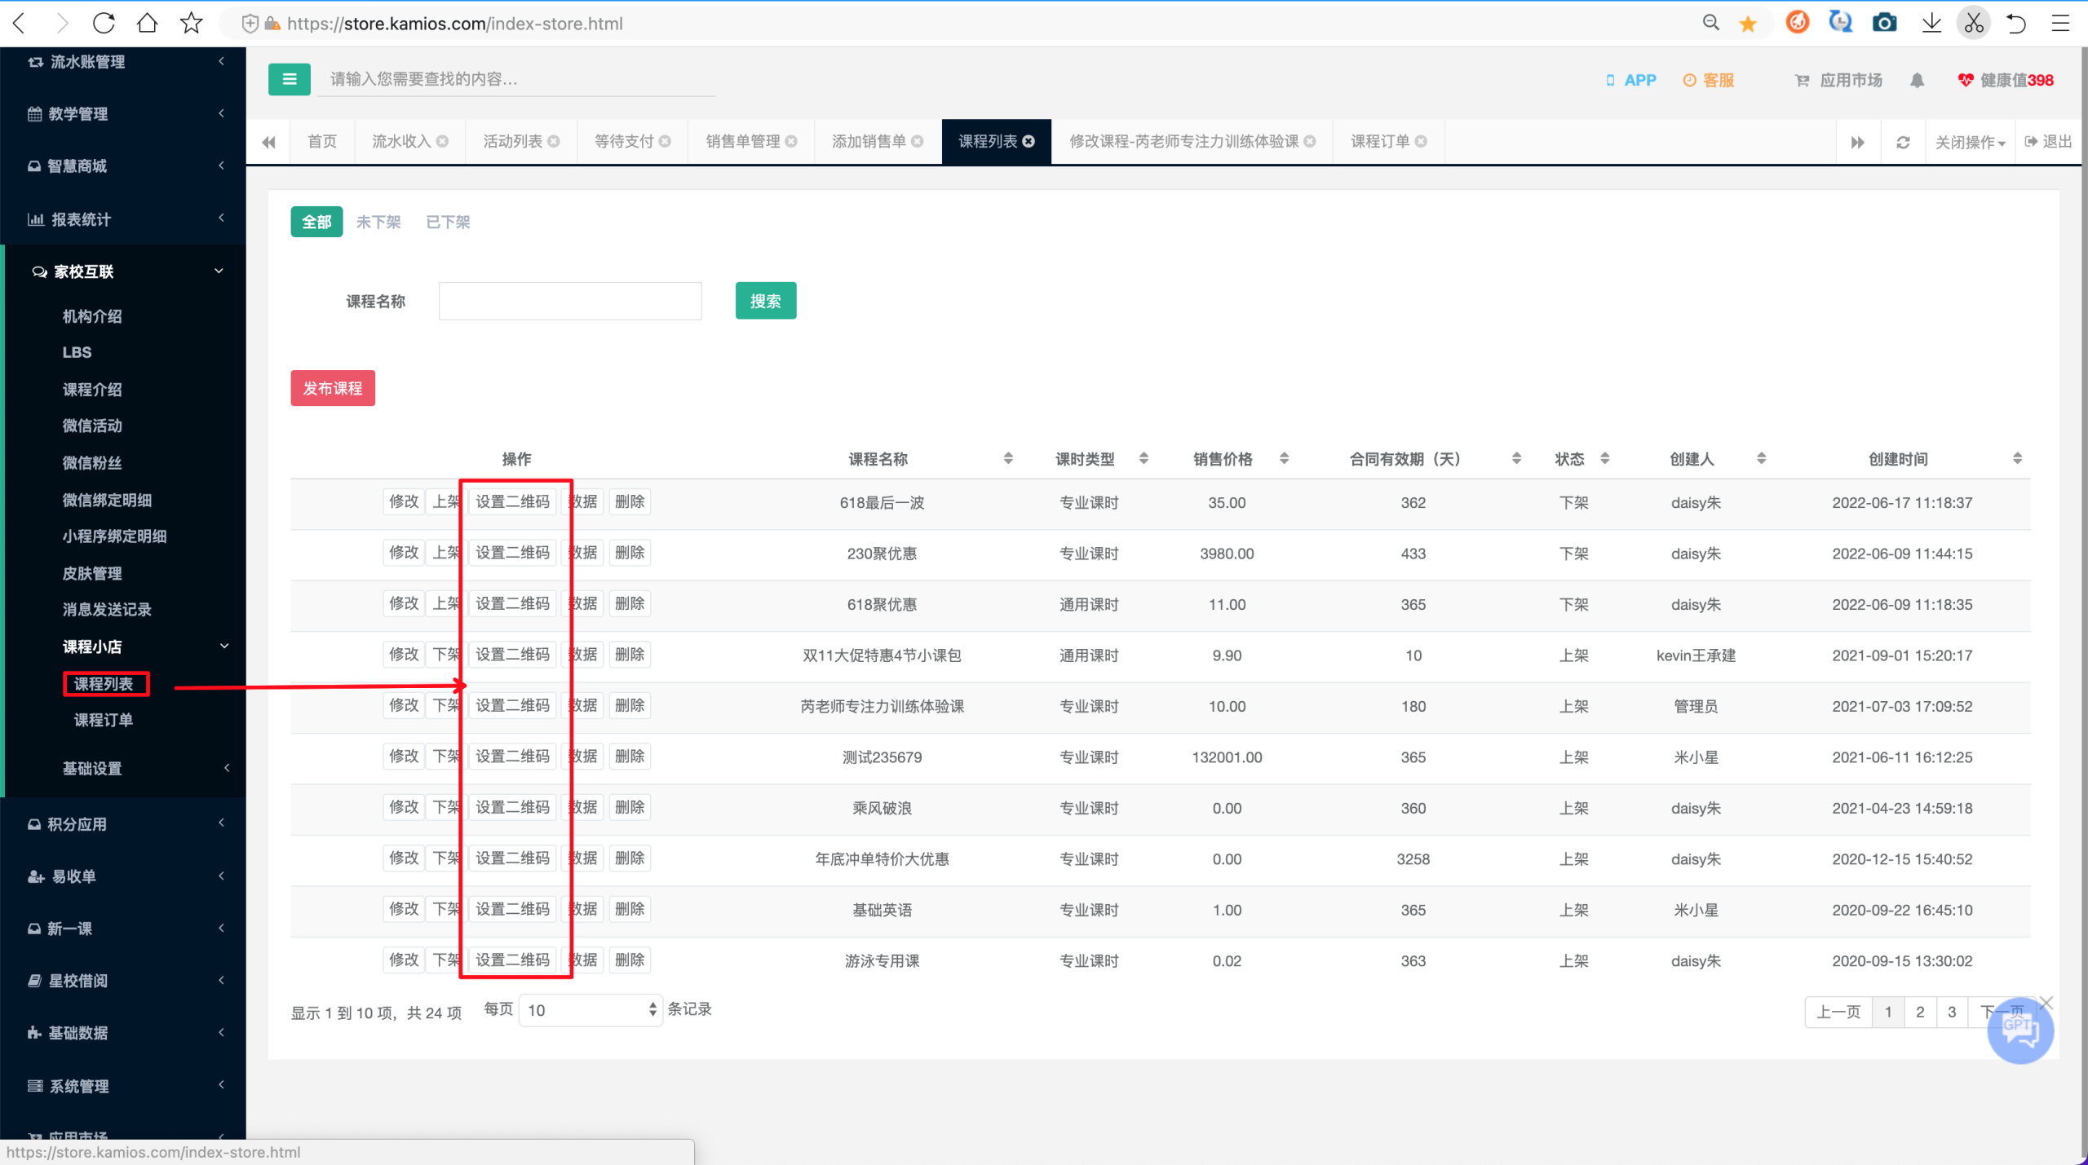Close the 流水收入 tab via its x icon
Viewport: 2088px width, 1165px height.
point(442,141)
